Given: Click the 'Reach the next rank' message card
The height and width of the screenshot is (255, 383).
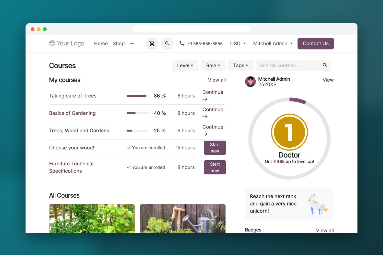Looking at the screenshot, I should 290,204.
